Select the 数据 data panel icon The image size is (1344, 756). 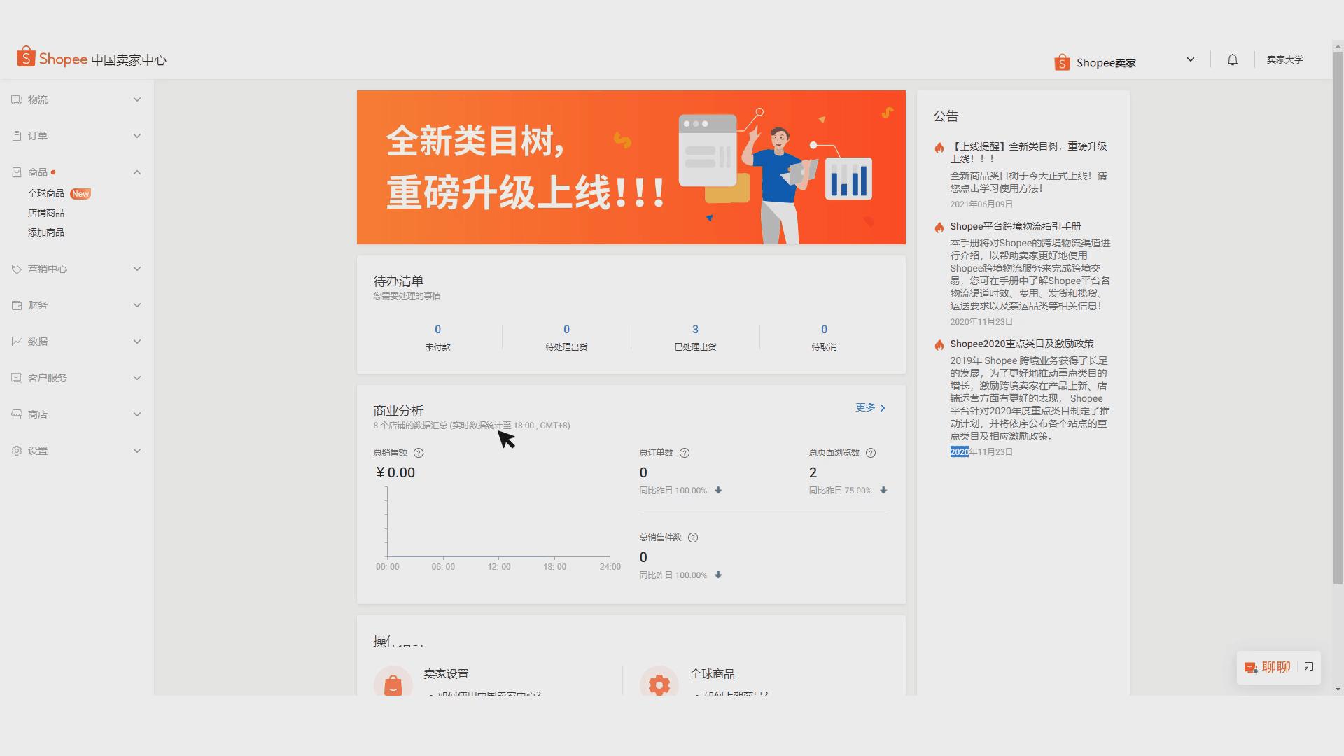[16, 341]
